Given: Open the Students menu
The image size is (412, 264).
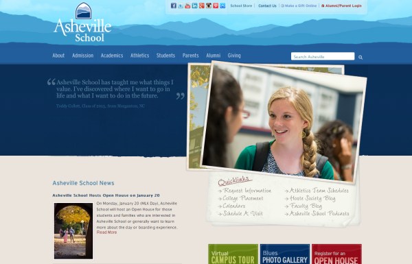Looking at the screenshot, I should 165,56.
